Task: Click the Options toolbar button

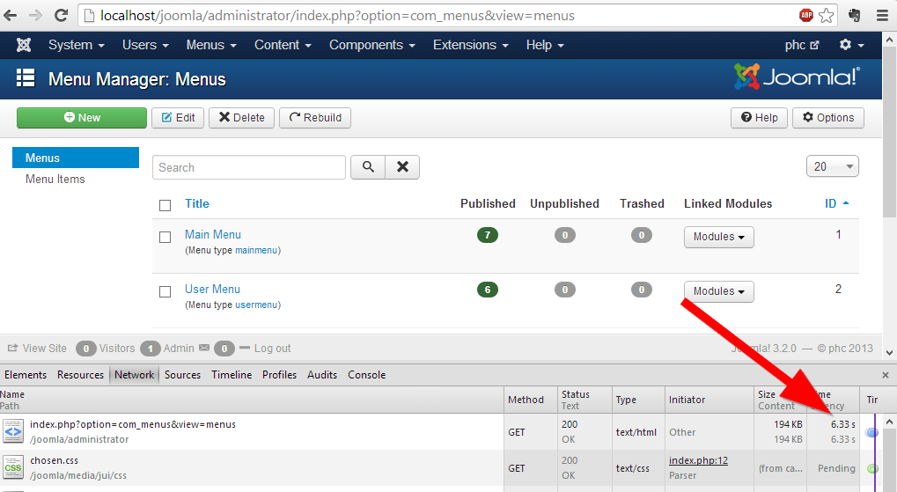Action: tap(827, 118)
